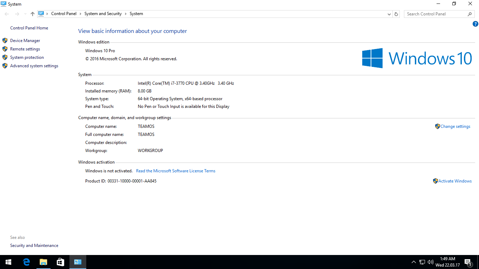This screenshot has width=479, height=269.
Task: Click the Search Control Panel field
Action: (439, 14)
